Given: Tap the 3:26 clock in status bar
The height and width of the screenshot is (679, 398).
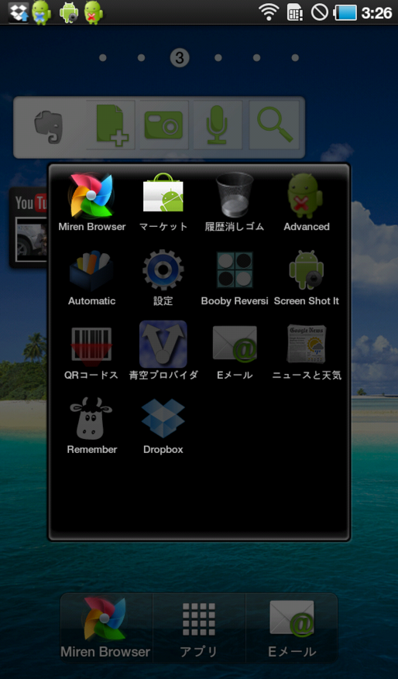Looking at the screenshot, I should coord(377,13).
